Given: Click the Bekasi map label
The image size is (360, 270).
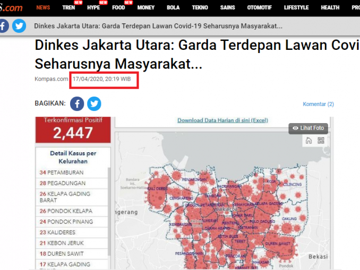Looking at the screenshot, I should (x=318, y=257).
